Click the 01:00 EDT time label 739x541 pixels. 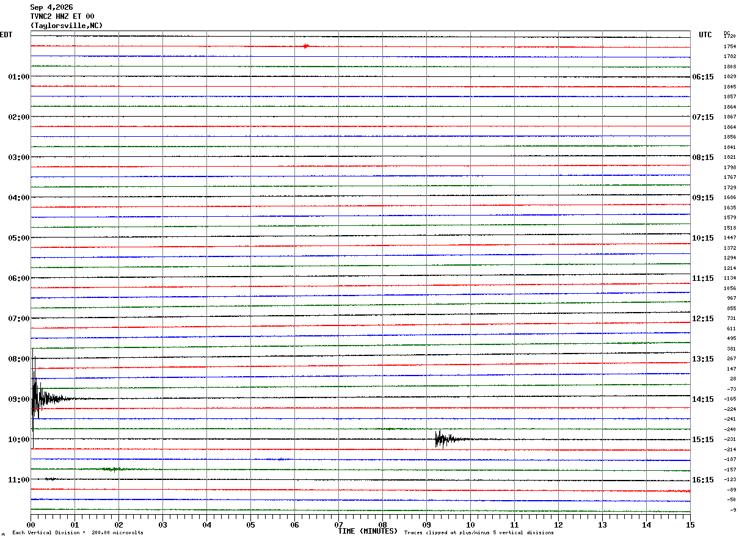[x=18, y=77]
